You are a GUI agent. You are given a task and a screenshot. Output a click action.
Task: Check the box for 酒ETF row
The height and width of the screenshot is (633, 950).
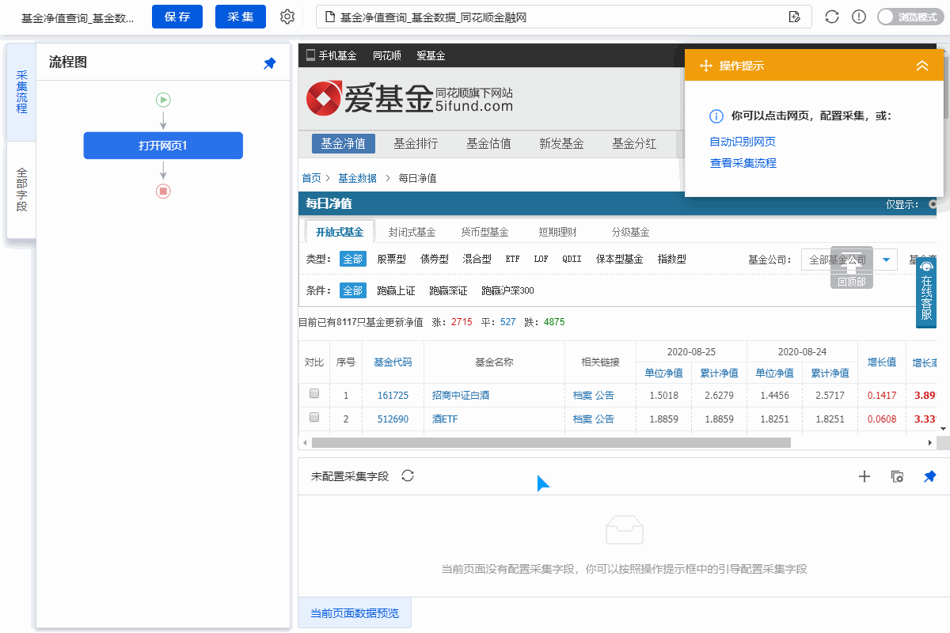click(314, 417)
